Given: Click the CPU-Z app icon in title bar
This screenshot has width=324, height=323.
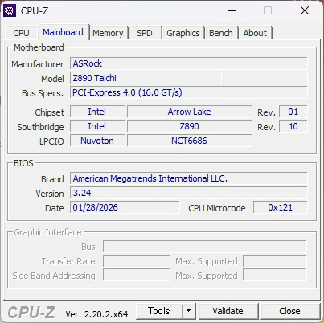Looking at the screenshot, I should (10, 10).
